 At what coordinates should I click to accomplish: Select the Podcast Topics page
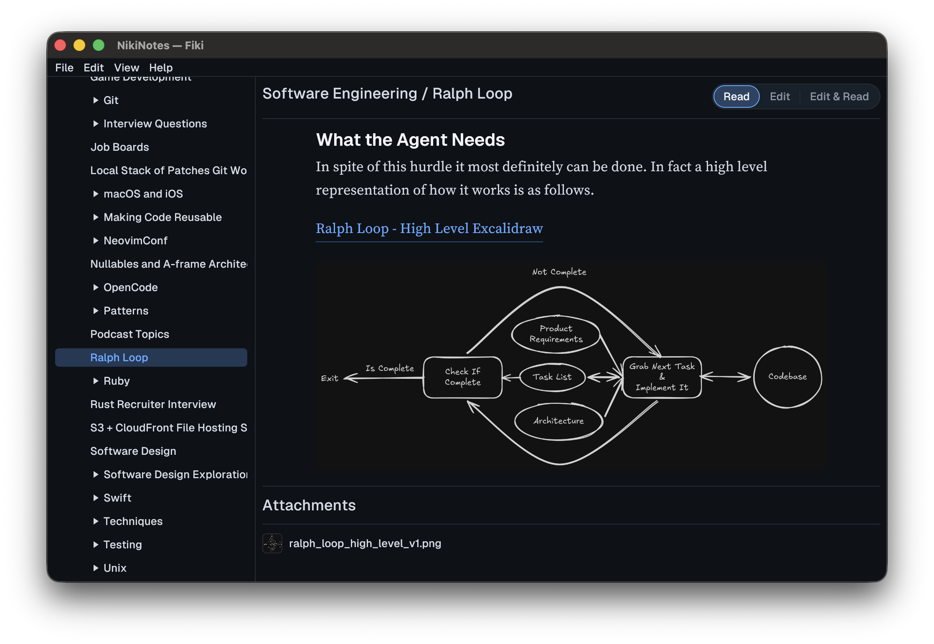(129, 334)
